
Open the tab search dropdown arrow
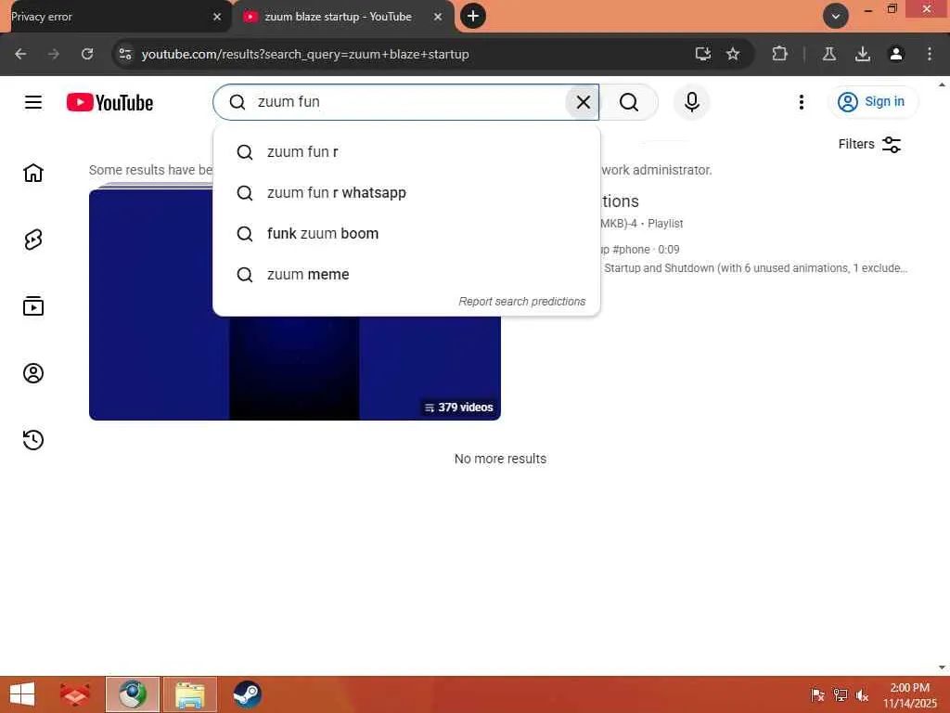click(x=836, y=16)
